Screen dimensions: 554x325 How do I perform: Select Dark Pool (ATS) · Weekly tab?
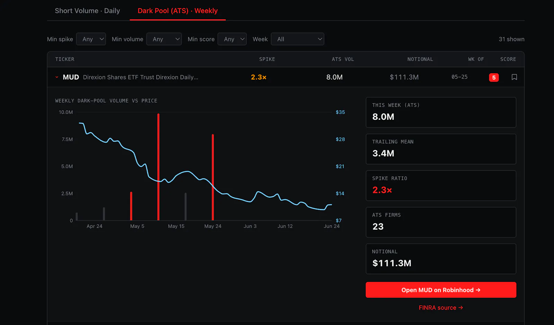pyautogui.click(x=178, y=11)
